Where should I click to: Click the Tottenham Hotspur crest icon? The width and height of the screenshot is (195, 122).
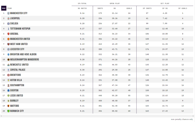tap(8, 28)
